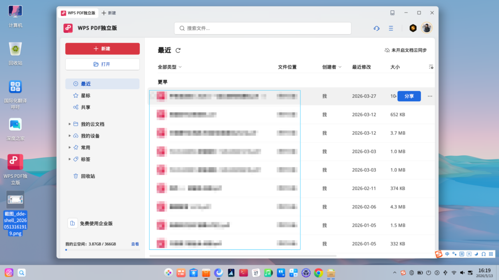This screenshot has width=499, height=280.
Task: Open the 创建者 column dropdown
Action: pyautogui.click(x=331, y=67)
